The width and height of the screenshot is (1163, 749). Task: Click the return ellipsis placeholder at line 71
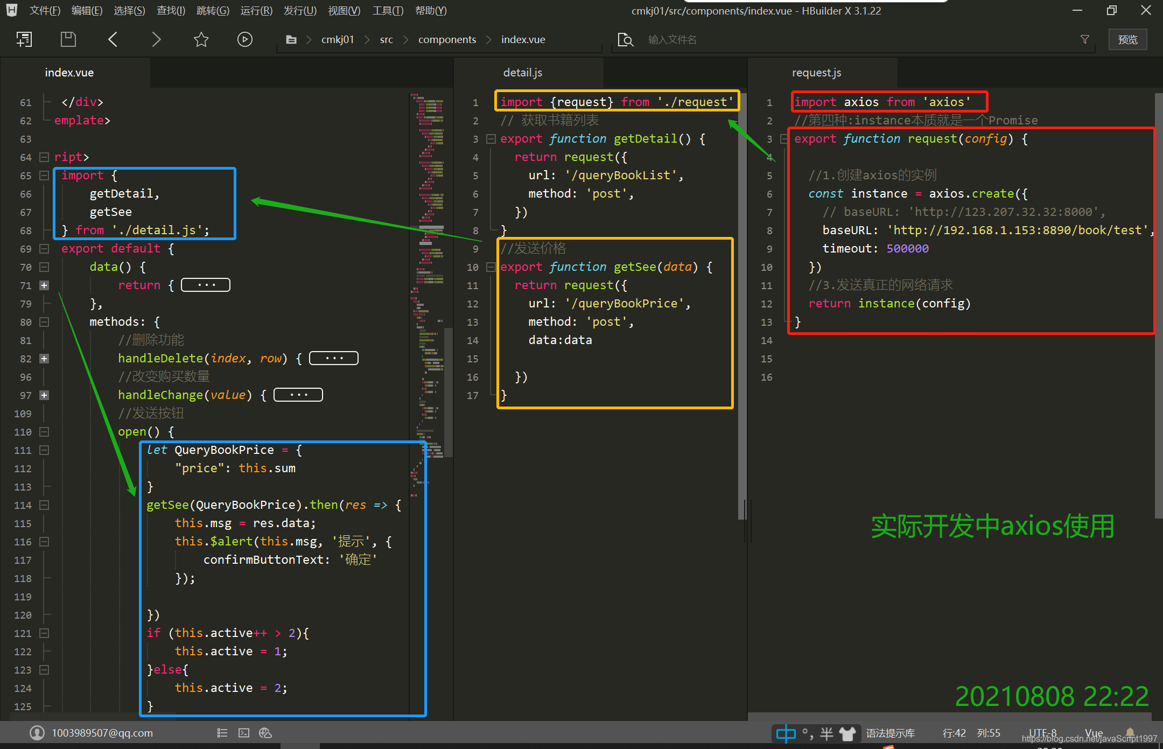coord(206,285)
